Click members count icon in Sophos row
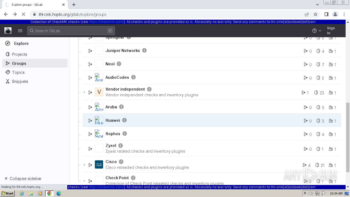Image resolution: width=350 pixels, height=197 pixels. point(331,134)
